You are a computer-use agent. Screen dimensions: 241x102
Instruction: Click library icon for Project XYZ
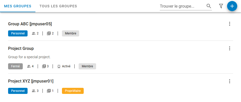(x=49, y=91)
